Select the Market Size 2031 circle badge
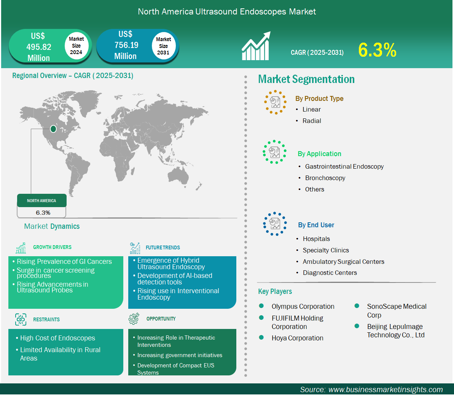Image resolution: width=454 pixels, height=399 pixels. (163, 46)
